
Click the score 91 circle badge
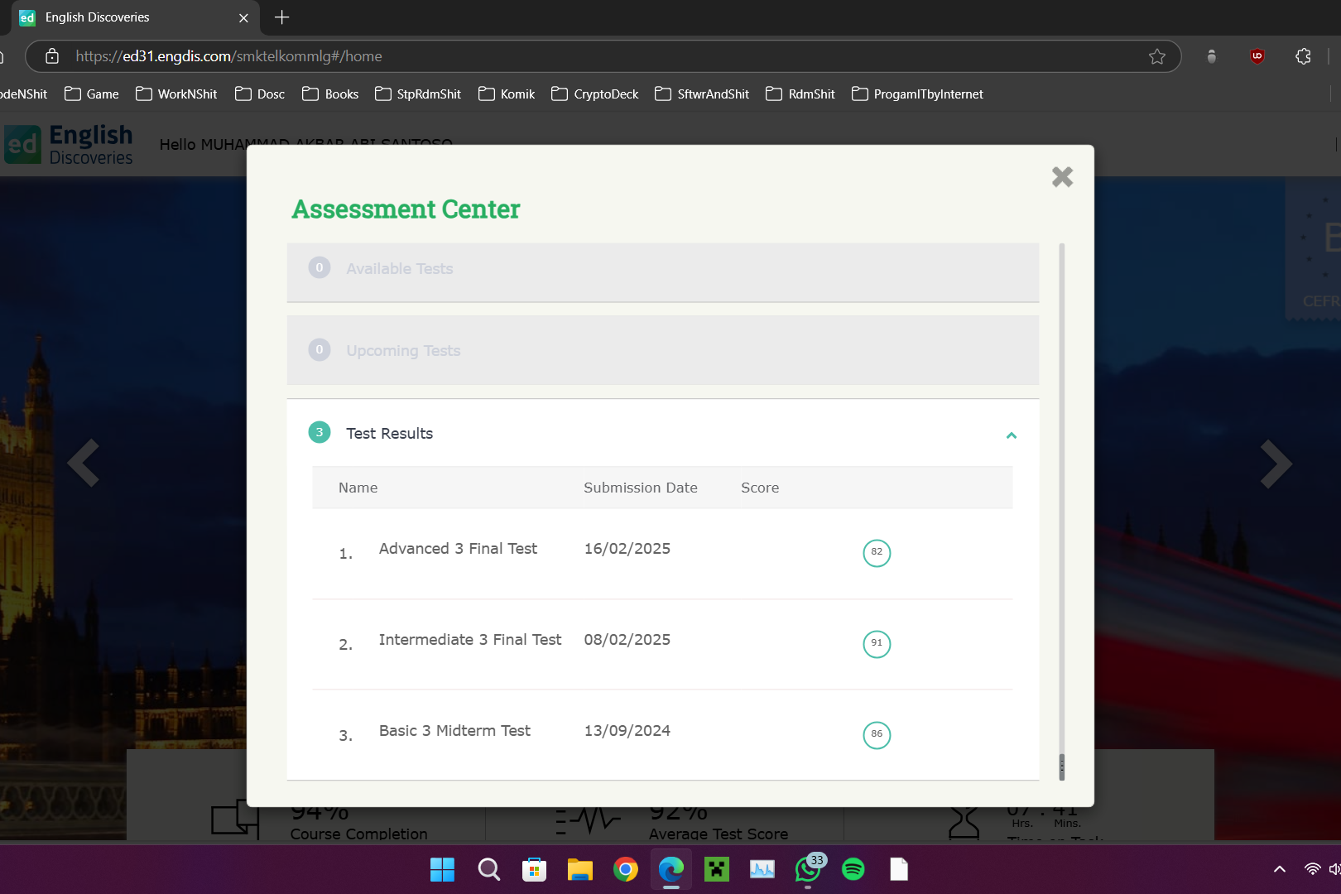(877, 644)
